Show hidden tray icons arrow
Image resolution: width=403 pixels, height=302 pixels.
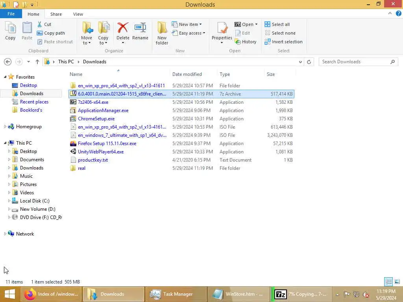point(337,294)
